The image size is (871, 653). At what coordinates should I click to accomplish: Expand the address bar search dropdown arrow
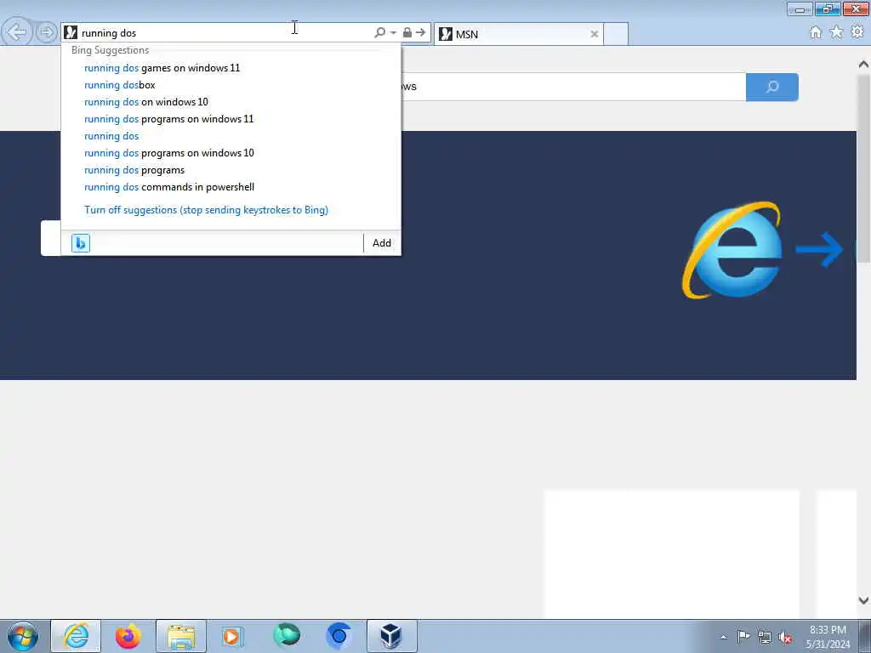(393, 33)
